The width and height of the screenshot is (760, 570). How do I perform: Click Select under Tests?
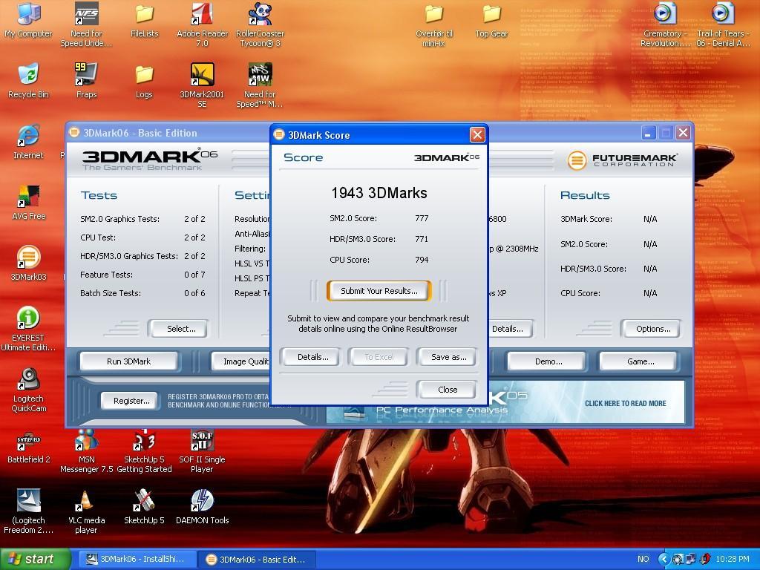(x=180, y=329)
